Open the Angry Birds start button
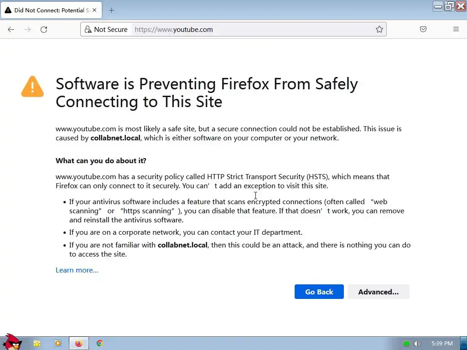467x350 pixels. 11,342
